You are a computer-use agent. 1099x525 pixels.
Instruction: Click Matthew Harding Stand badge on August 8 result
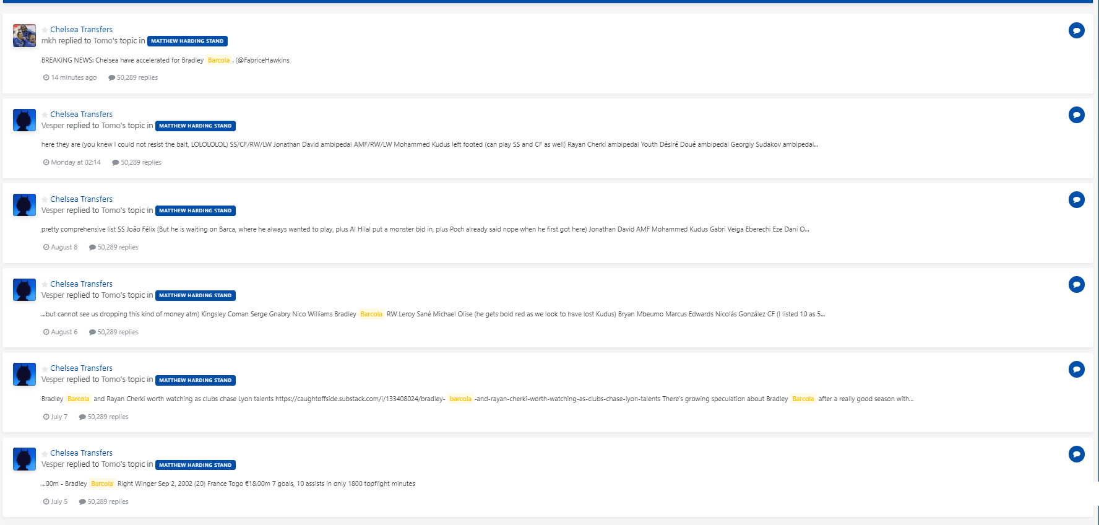(196, 210)
